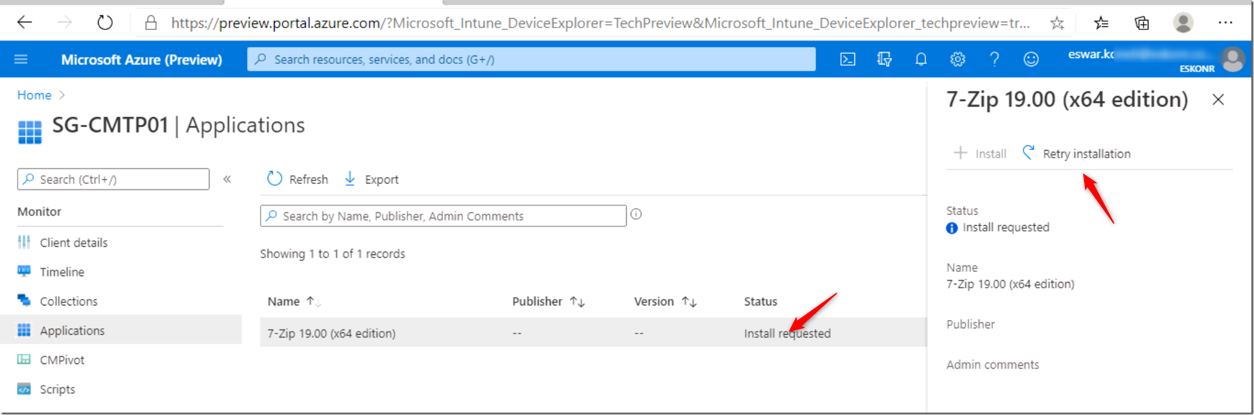Viewport: 1254px width, 415px height.
Task: Click the SG-CMTP01 Applications blade icon
Action: pos(29,131)
